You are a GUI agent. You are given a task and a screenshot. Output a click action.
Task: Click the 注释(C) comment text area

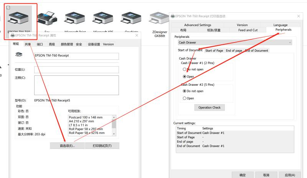point(76,85)
